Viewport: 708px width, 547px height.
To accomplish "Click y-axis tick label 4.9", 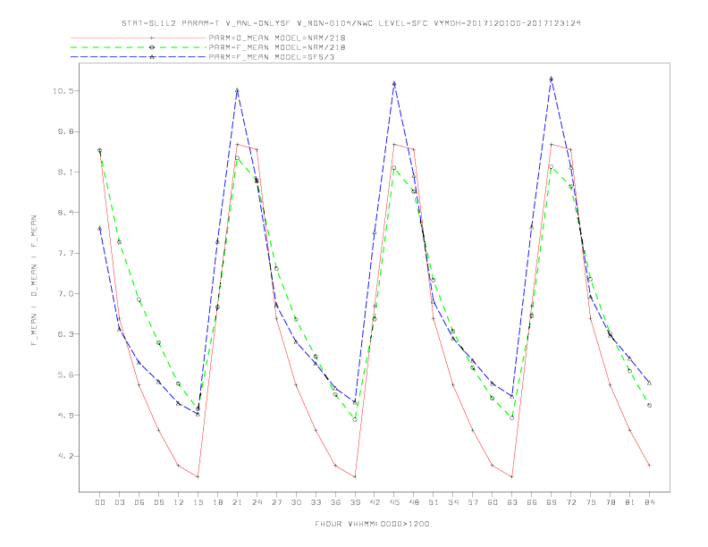I will coord(65,416).
